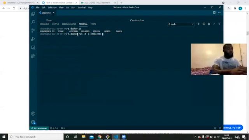Open a new Chrome tab
The width and height of the screenshot is (249, 140).
pos(121,3)
